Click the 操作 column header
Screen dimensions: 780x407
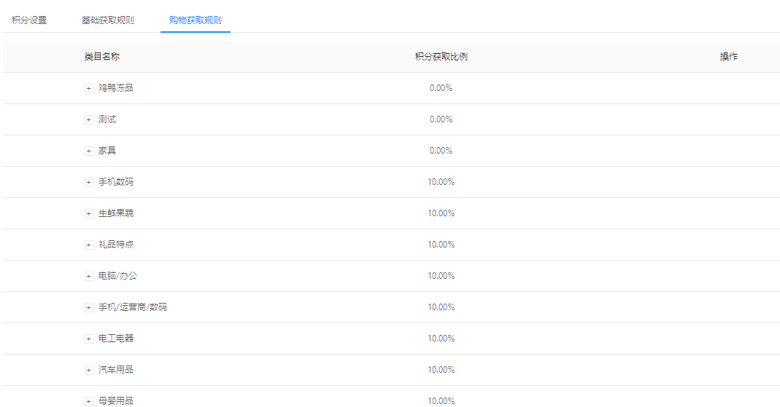pos(728,57)
